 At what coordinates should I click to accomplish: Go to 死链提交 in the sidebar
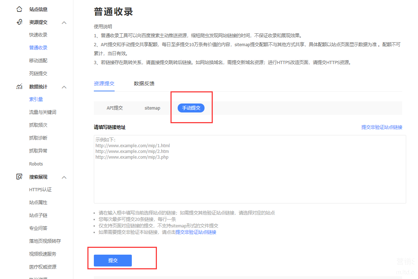[38, 74]
